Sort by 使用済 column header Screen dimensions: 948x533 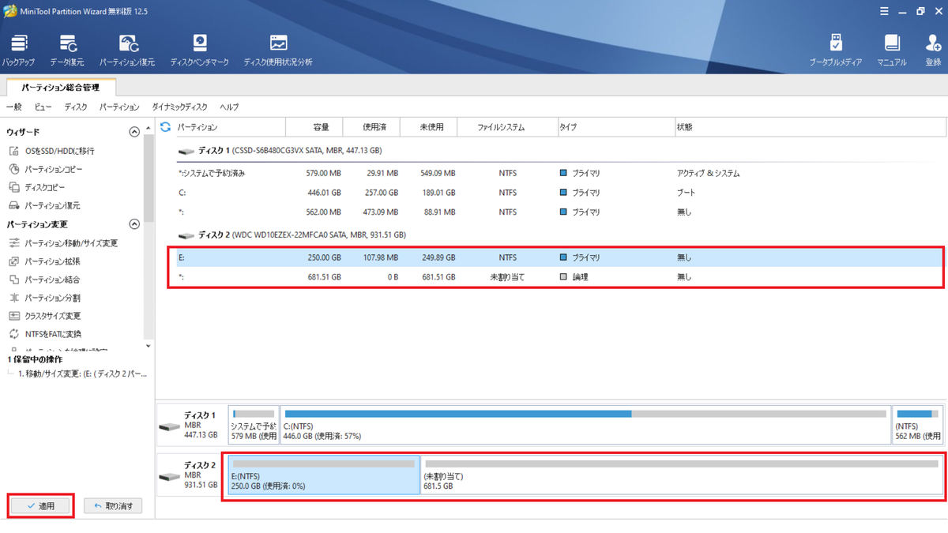click(x=371, y=126)
